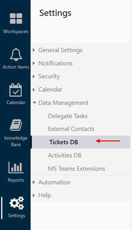This screenshot has width=132, height=230.
Task: Expand the Calendar settings arrow
Action: point(34,90)
